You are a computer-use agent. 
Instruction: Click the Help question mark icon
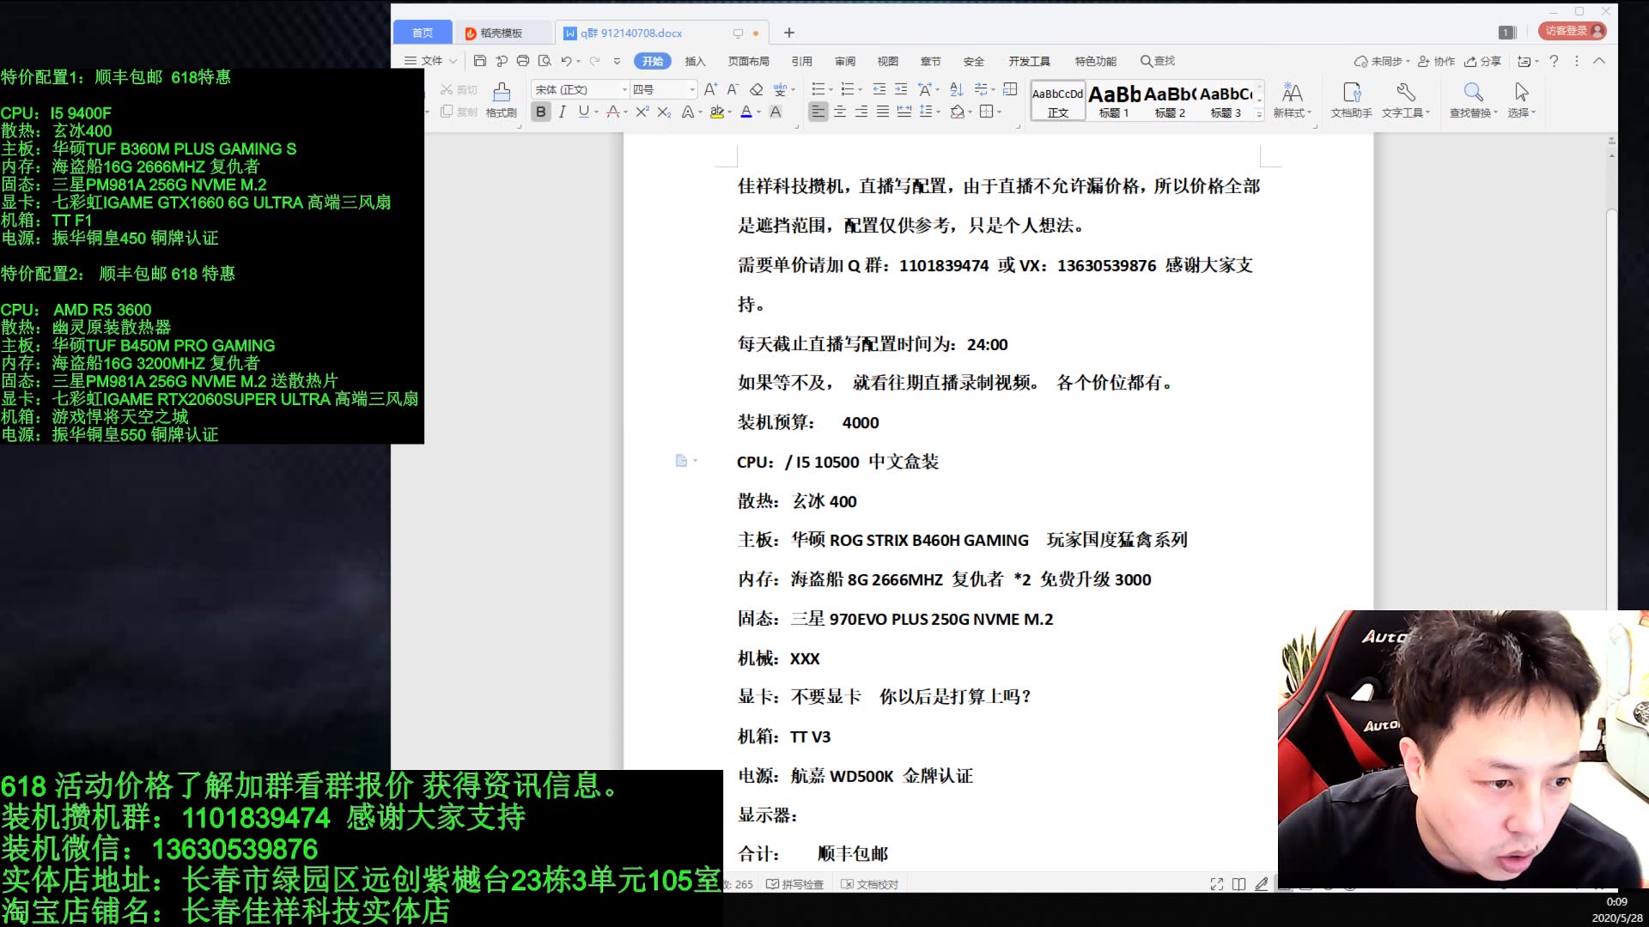click(1554, 61)
